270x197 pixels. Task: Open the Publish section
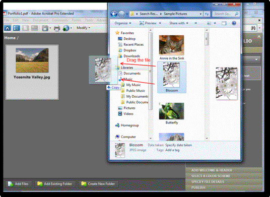pyautogui.click(x=224, y=187)
